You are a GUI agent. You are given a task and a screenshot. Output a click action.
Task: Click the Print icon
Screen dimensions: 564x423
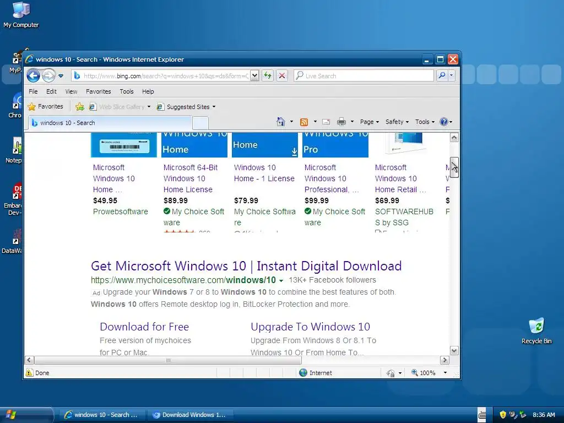(x=341, y=122)
